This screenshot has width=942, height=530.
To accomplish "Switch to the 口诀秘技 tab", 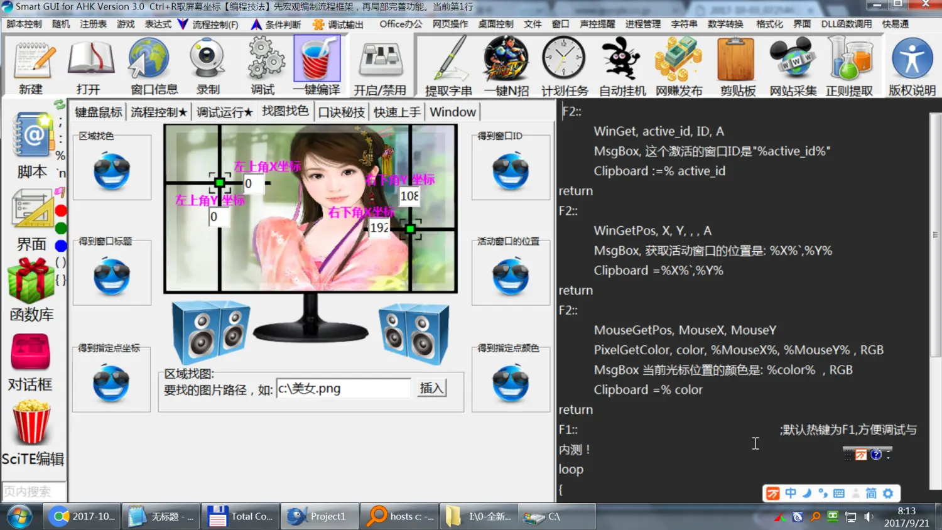I will pos(341,112).
